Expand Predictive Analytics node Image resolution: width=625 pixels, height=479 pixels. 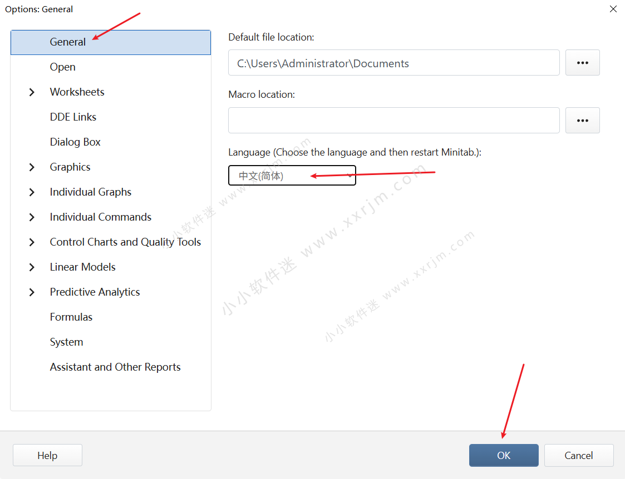coord(32,292)
